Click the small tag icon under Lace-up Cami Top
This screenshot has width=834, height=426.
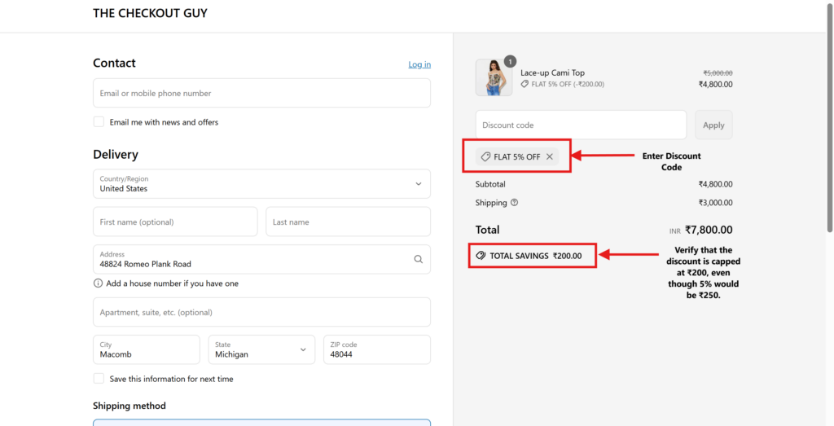pyautogui.click(x=525, y=84)
